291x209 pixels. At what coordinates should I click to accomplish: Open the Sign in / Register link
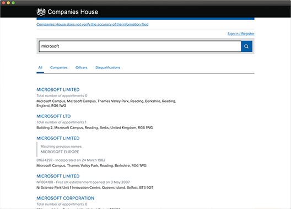pyautogui.click(x=241, y=34)
